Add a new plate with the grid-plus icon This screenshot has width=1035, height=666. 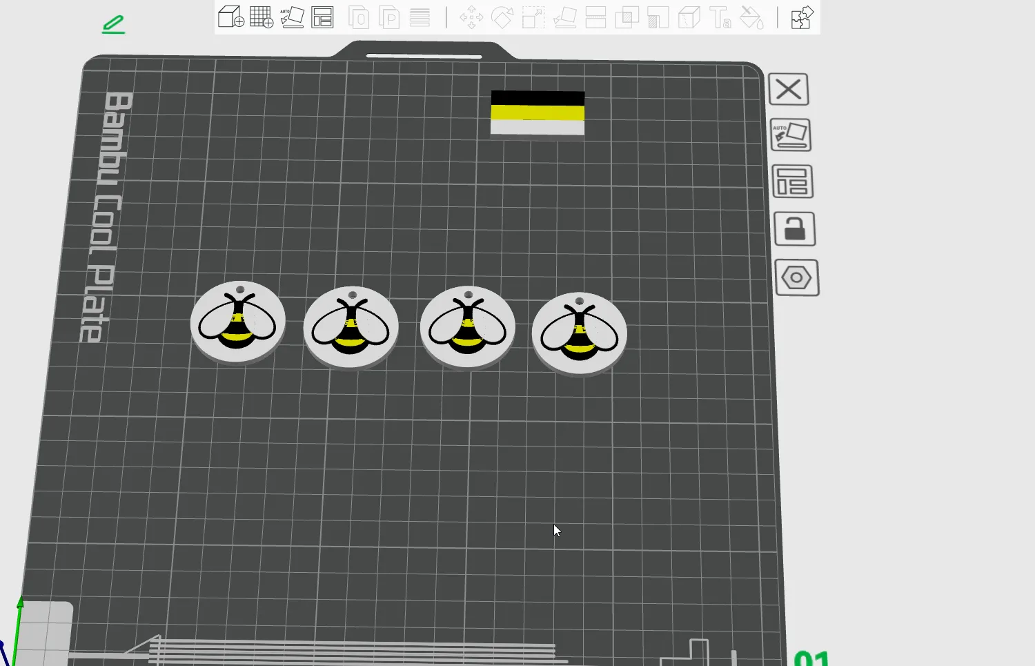[x=262, y=17]
